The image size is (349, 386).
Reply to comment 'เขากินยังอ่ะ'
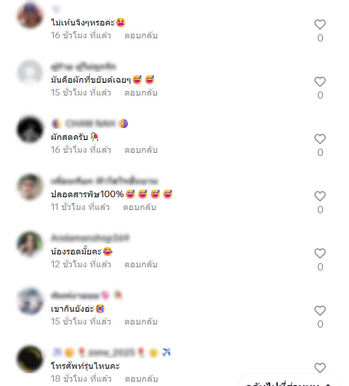(x=141, y=322)
